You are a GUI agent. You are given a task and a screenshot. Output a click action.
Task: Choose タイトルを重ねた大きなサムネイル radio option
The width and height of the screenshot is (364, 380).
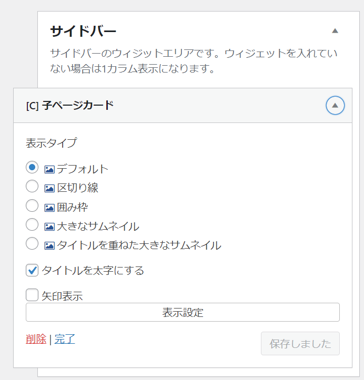tap(32, 243)
